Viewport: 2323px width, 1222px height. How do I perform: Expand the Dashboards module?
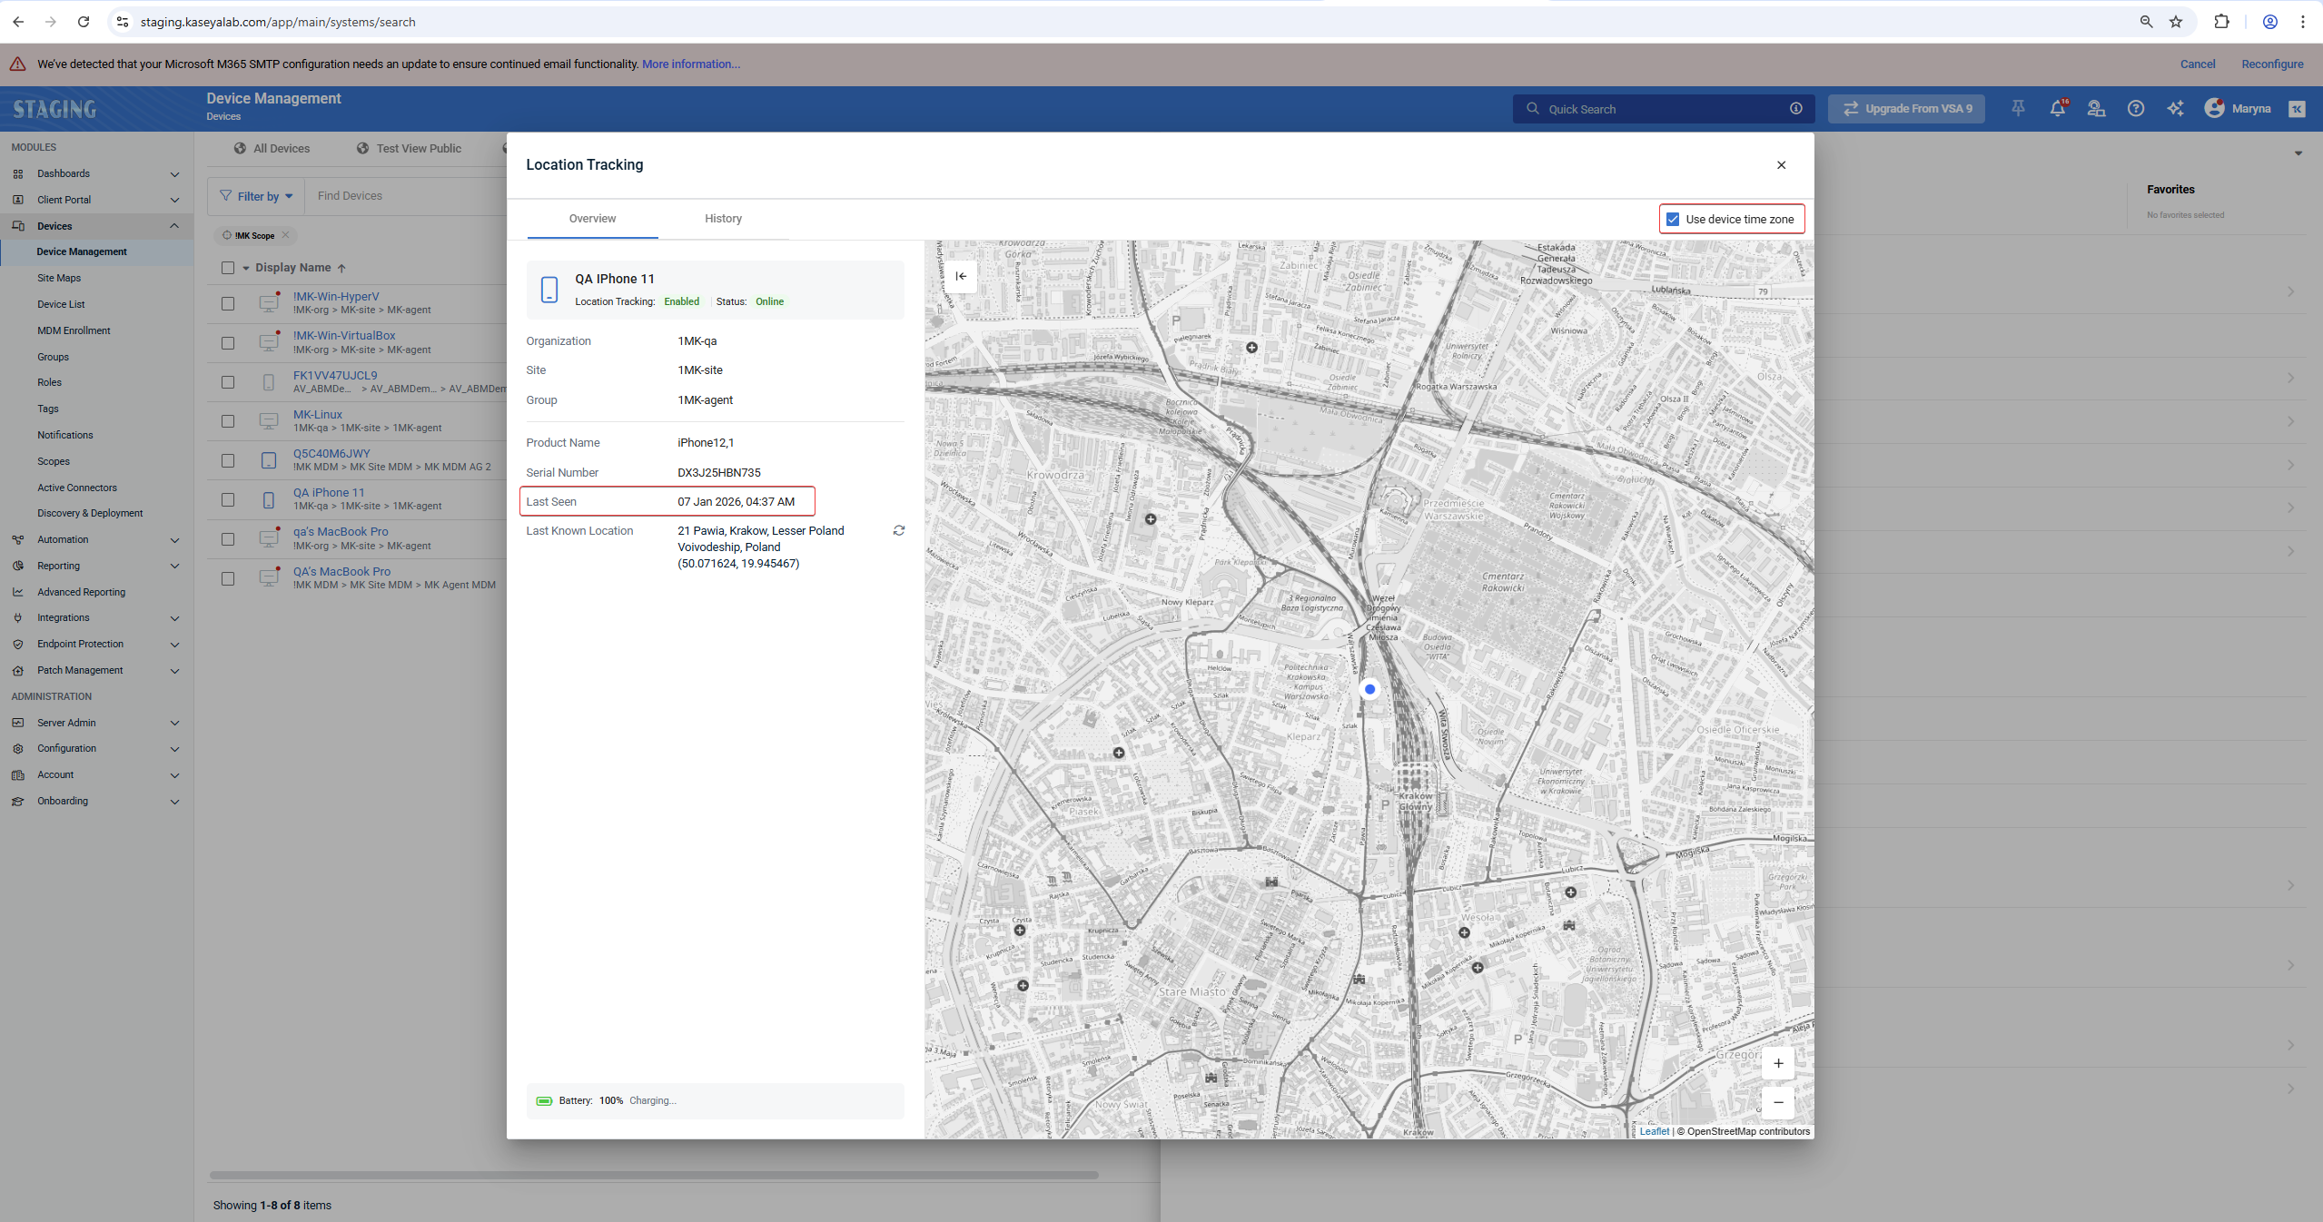(x=174, y=173)
